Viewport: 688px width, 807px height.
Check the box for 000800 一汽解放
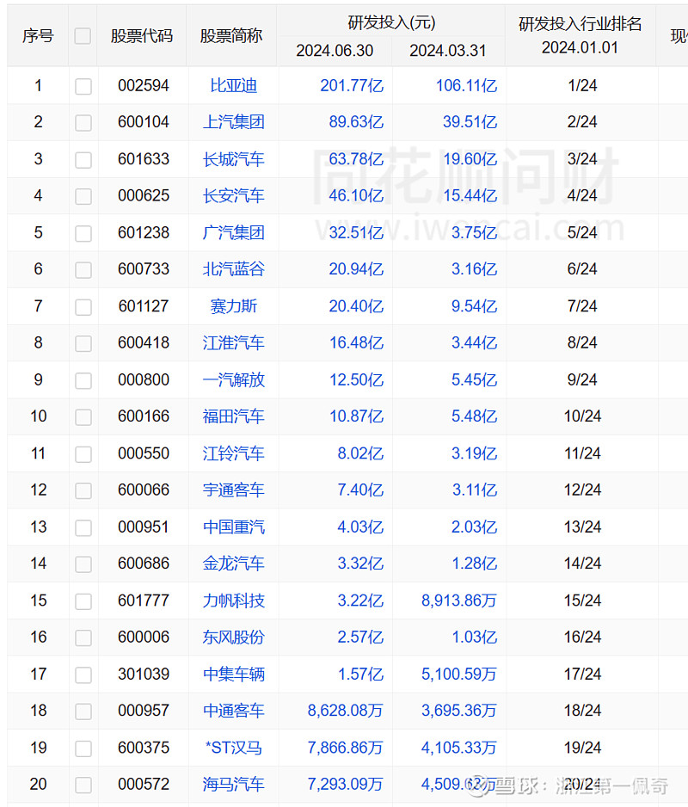83,380
